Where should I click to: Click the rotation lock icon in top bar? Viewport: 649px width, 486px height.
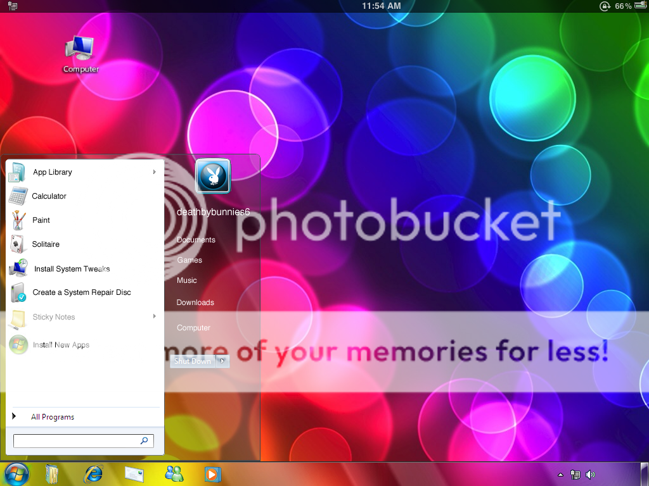605,6
